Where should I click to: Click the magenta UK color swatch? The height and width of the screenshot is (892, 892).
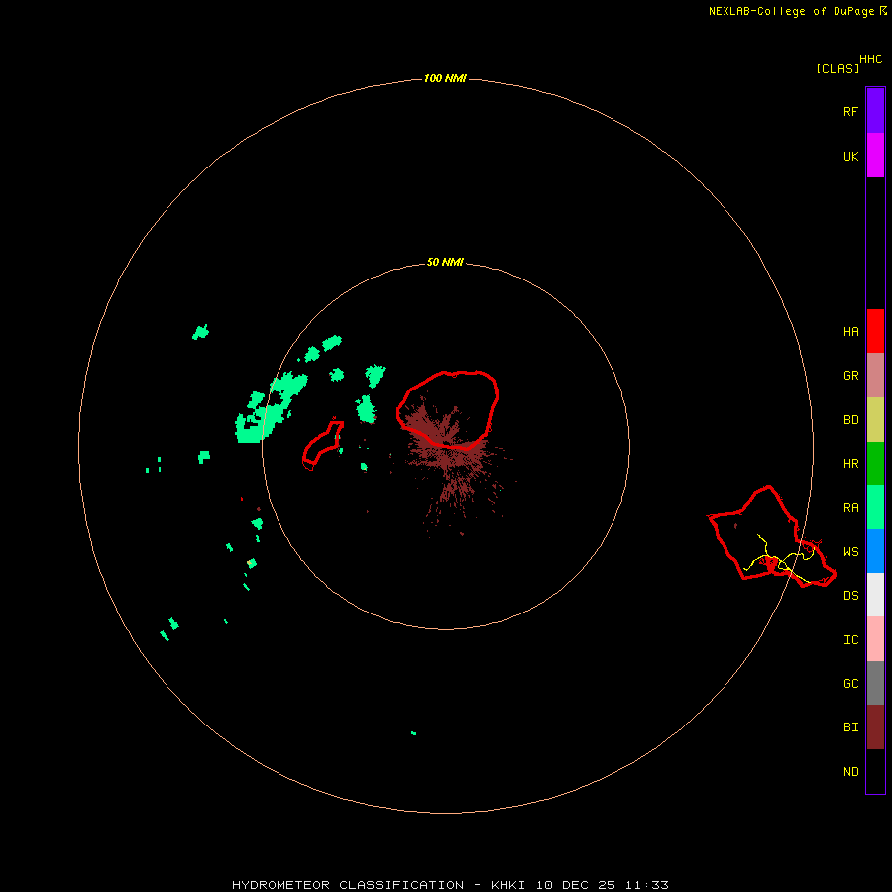click(875, 156)
